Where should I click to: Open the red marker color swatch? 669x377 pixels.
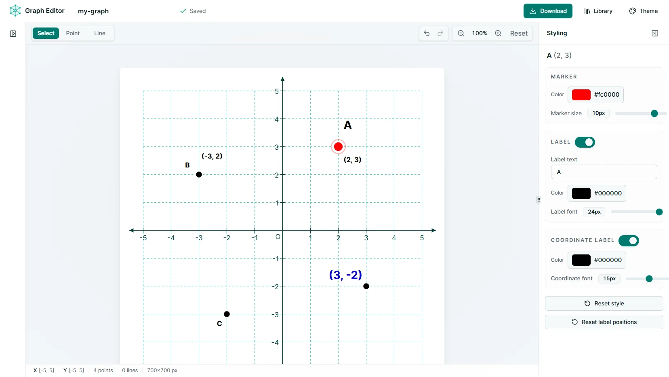click(581, 95)
